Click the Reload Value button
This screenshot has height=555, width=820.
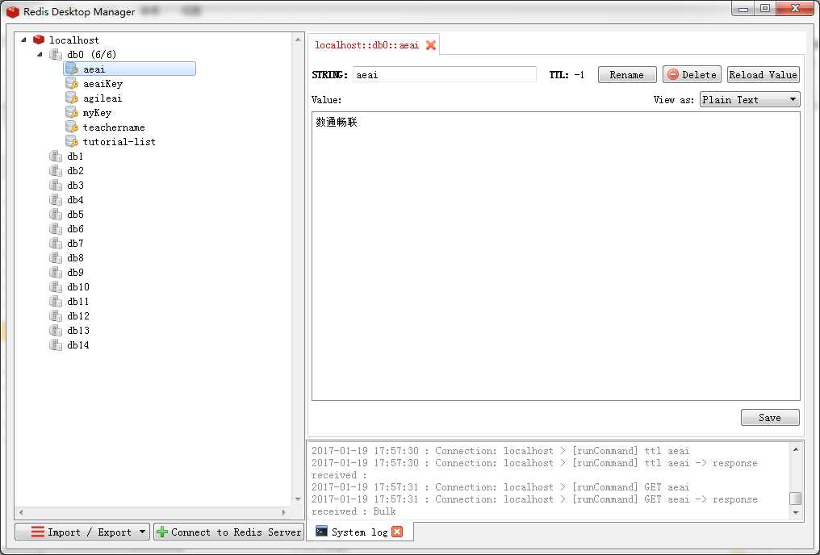764,75
